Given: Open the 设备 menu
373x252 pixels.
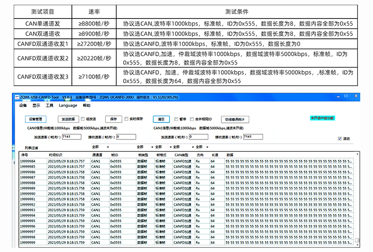Looking at the screenshot, I should pos(23,105).
